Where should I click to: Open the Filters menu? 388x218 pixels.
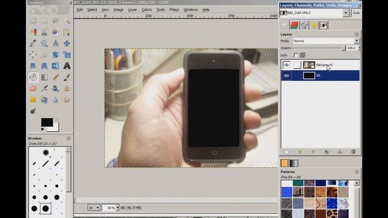174,10
